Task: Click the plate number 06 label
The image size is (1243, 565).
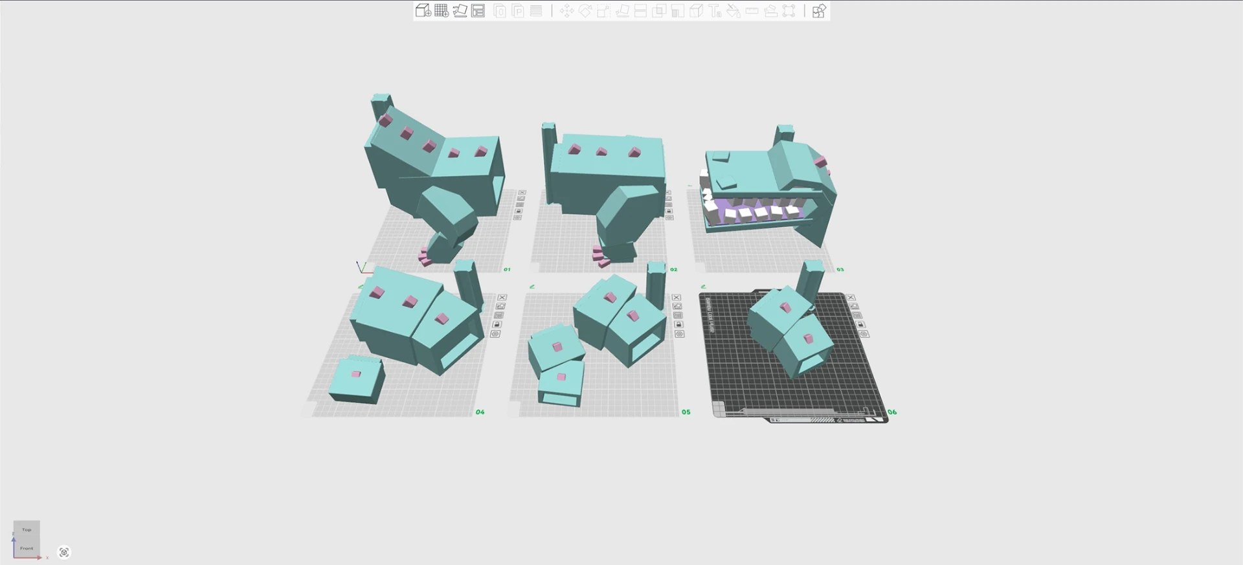Action: pos(892,412)
